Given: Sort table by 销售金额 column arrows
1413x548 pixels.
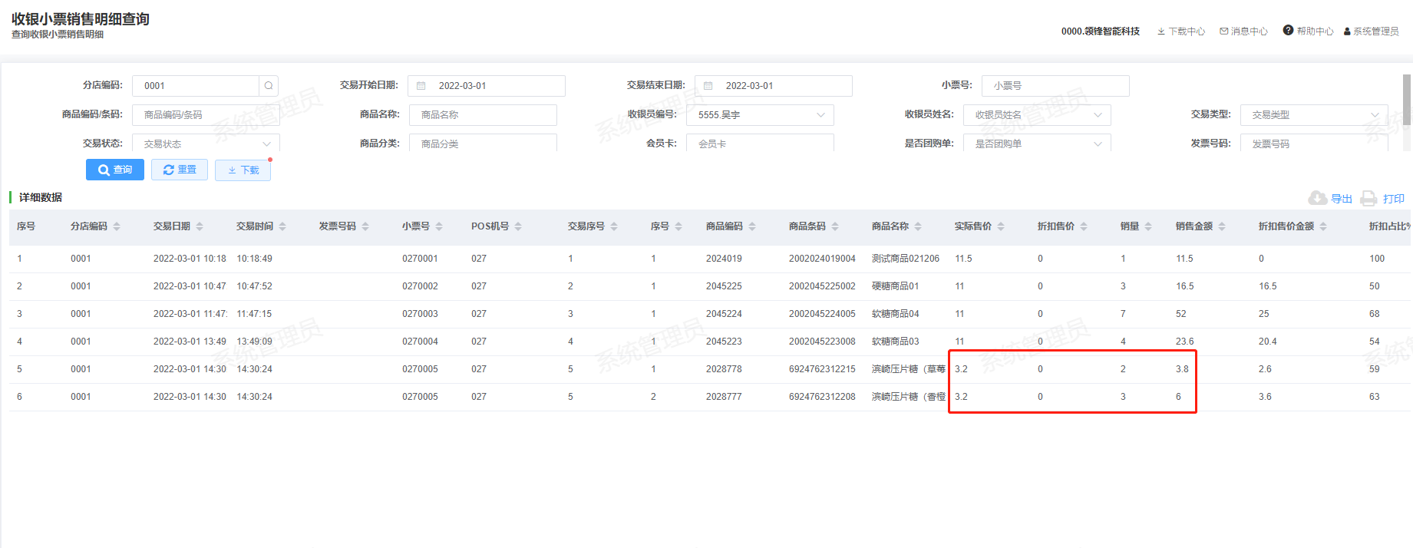Looking at the screenshot, I should [x=1222, y=226].
